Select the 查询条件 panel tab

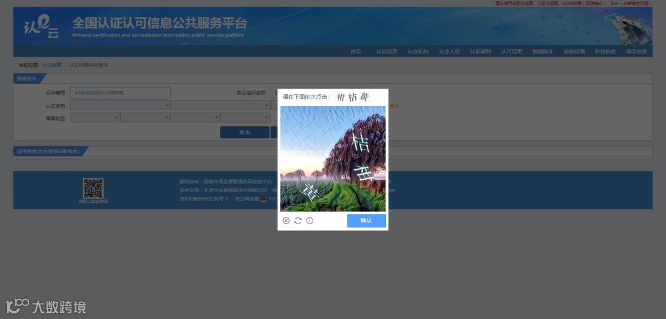[x=27, y=78]
